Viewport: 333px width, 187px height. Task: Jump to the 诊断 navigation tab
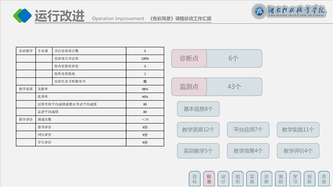pyautogui.click(x=266, y=179)
